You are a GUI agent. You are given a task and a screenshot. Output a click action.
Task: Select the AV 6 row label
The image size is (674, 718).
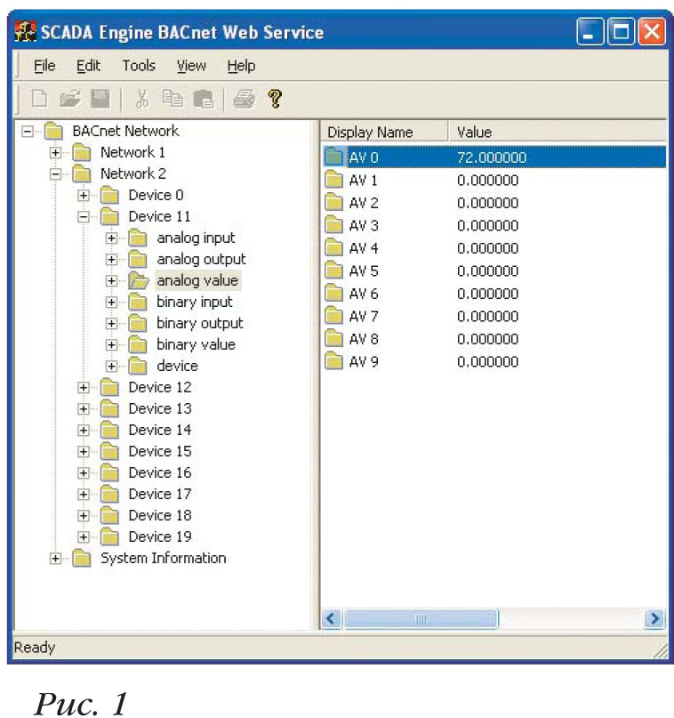click(x=364, y=294)
